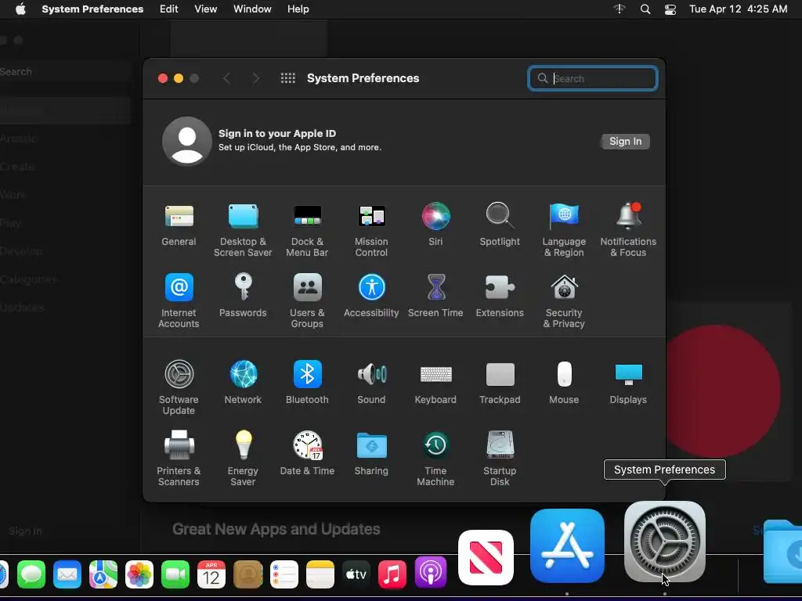Open Keyboard settings
802x601 pixels.
[x=435, y=383]
